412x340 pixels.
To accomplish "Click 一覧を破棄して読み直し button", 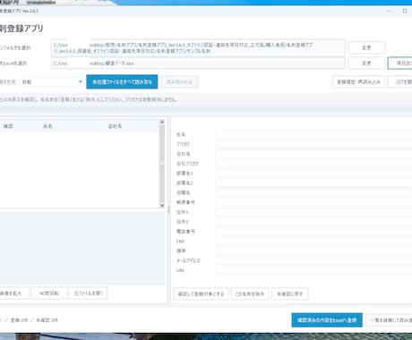I will click(x=389, y=320).
